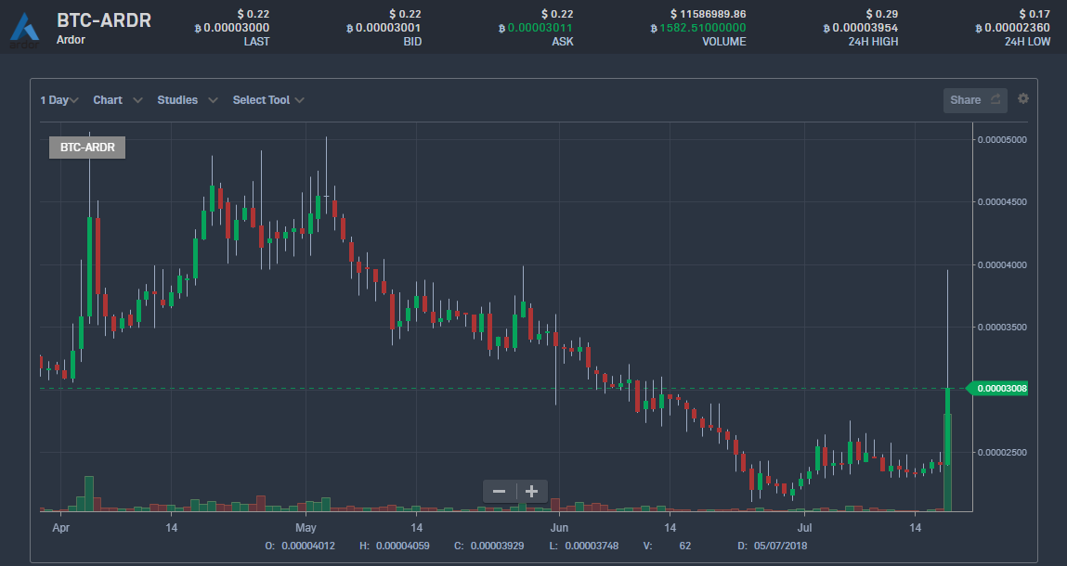Click the green current price marker 0.00003008

click(999, 389)
